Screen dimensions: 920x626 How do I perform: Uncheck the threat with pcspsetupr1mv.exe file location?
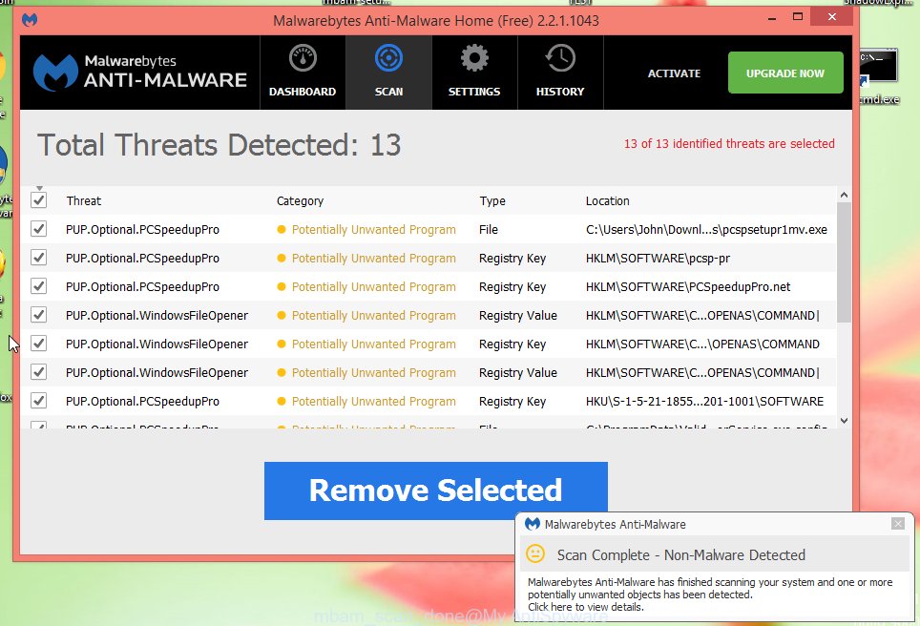[x=39, y=229]
